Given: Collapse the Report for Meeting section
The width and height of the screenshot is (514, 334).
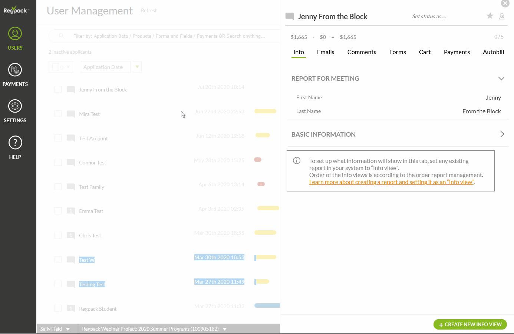Looking at the screenshot, I should 501,79.
